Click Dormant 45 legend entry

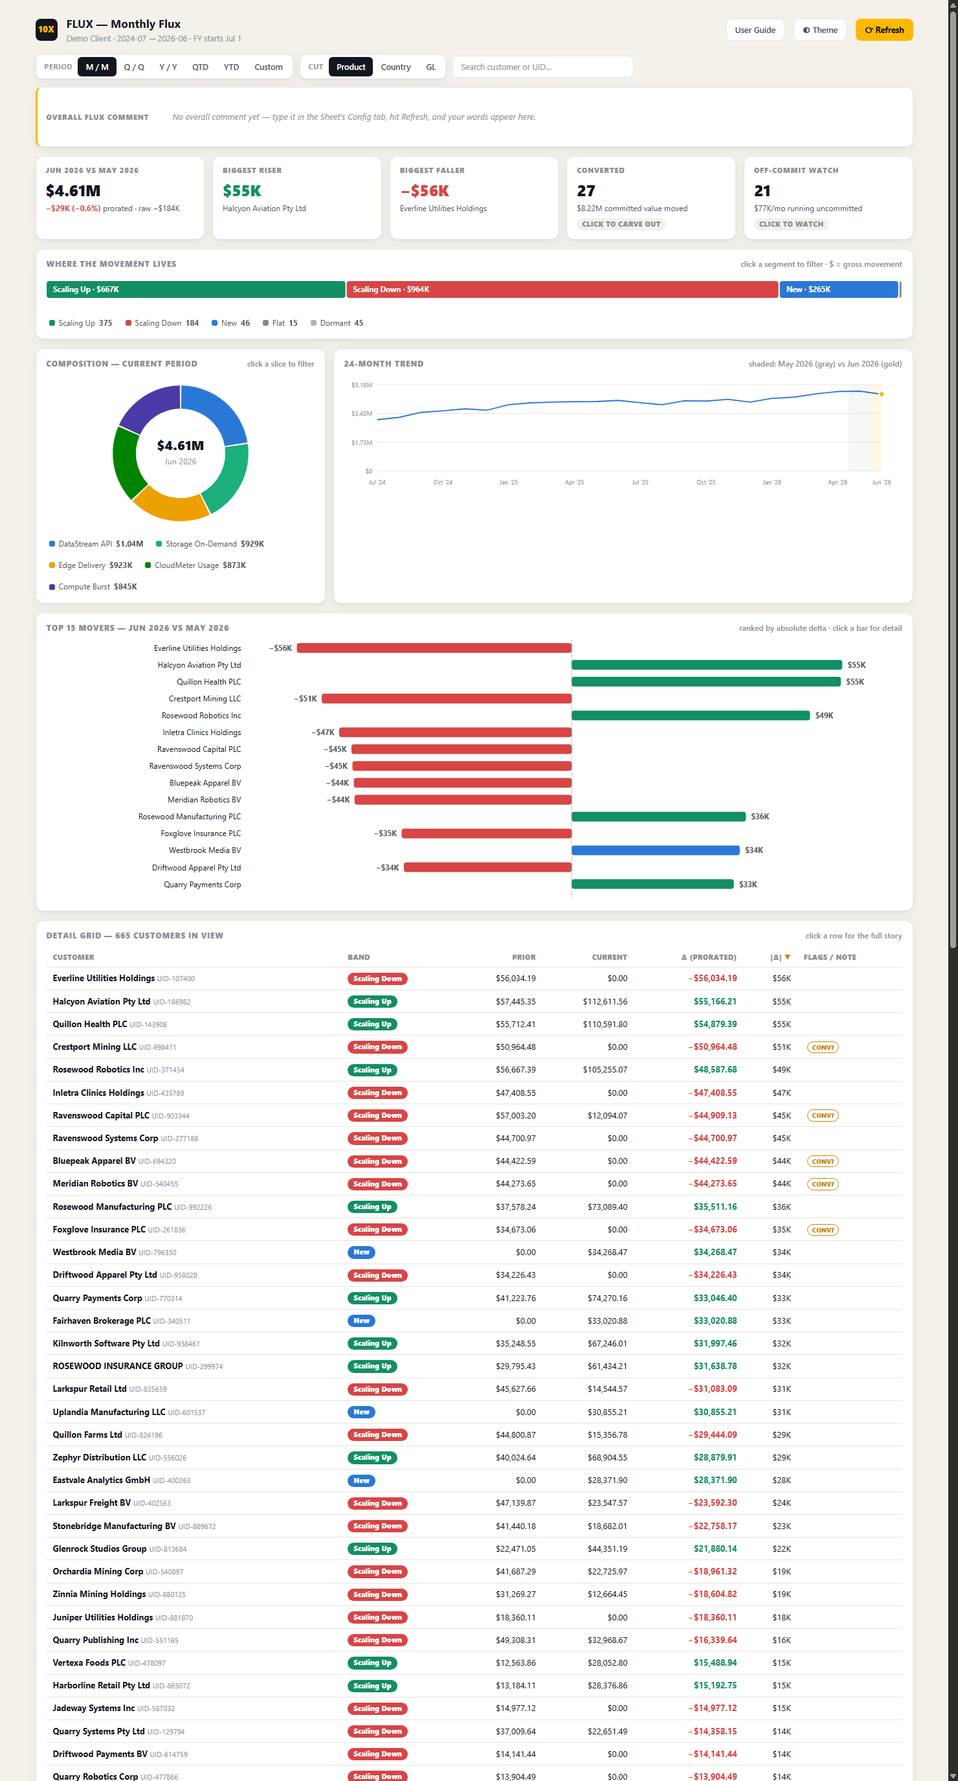(x=337, y=323)
